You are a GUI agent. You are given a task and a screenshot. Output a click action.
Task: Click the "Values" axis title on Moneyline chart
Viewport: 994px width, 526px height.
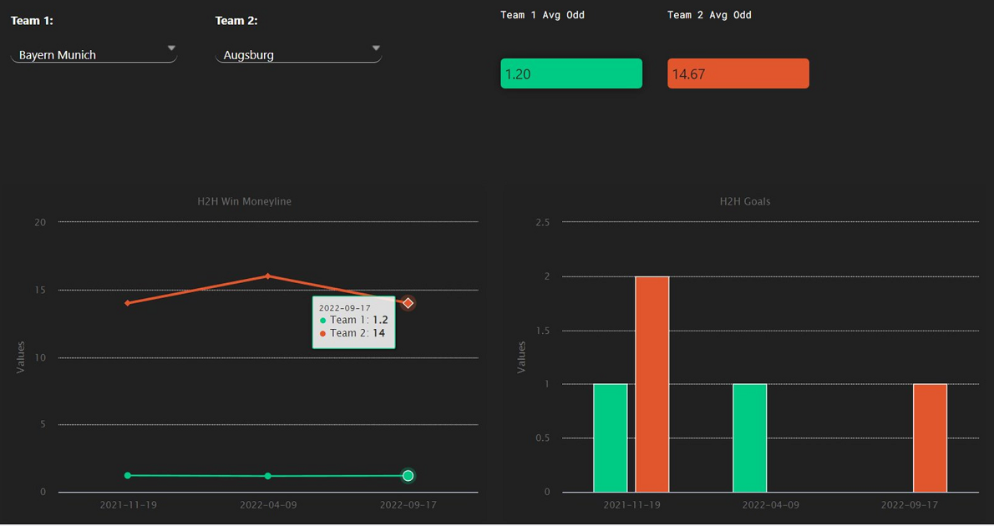click(x=20, y=357)
